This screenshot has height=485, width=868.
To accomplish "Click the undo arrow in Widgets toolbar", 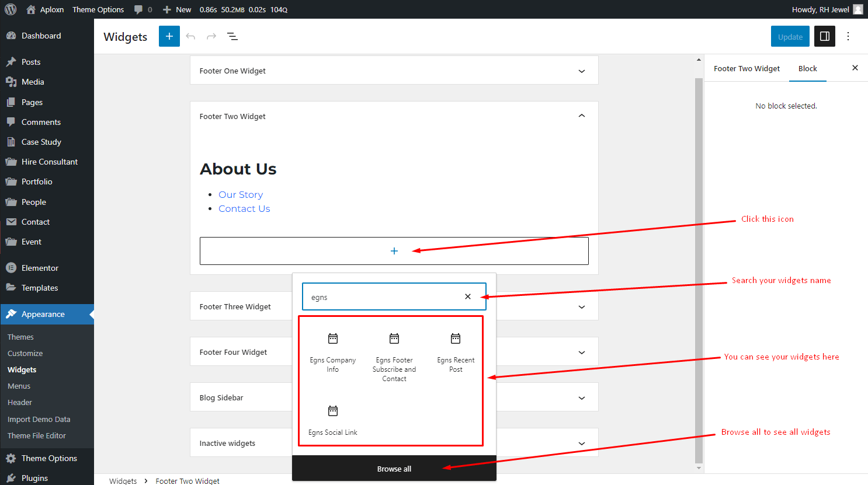I will [190, 36].
